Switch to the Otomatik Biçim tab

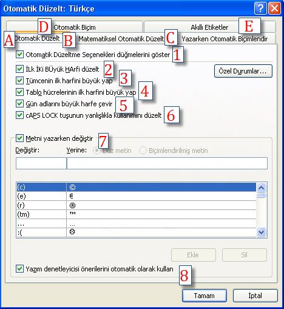pyautogui.click(x=75, y=27)
